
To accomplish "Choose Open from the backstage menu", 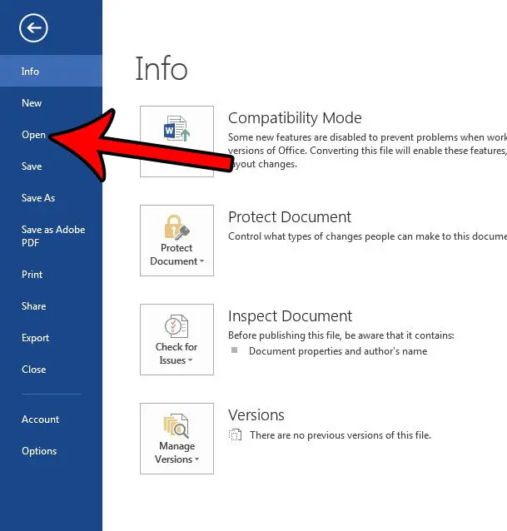I will pos(33,135).
